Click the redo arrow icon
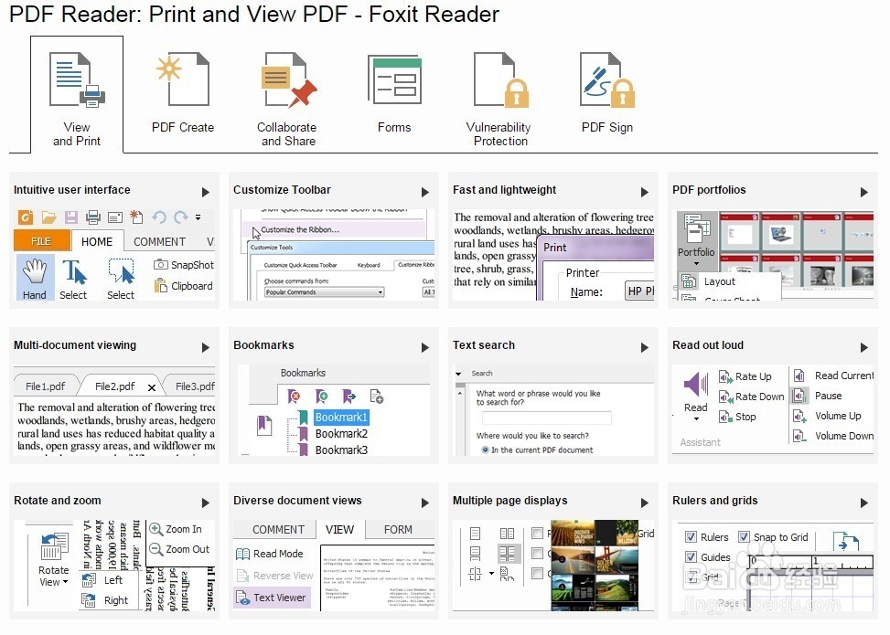Screen dimensions: 890x635 (180, 217)
